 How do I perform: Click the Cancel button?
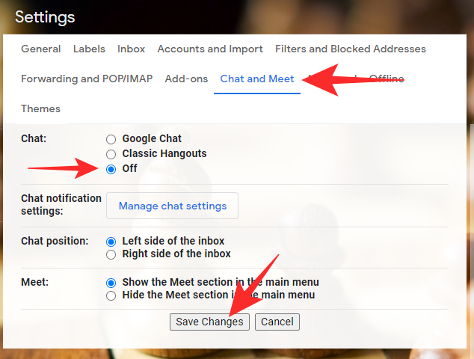click(277, 322)
